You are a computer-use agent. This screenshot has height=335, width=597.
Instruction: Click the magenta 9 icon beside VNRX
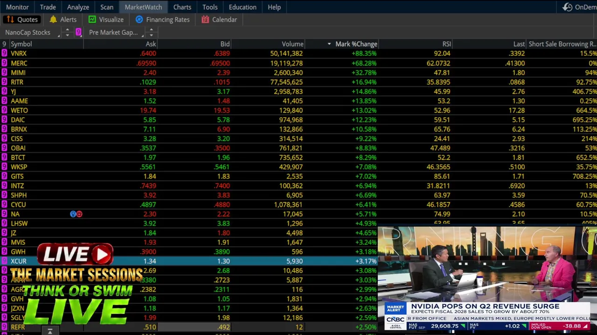point(4,54)
